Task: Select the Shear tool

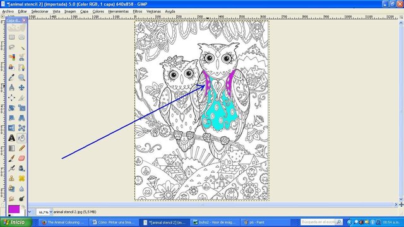Action: 11,118
